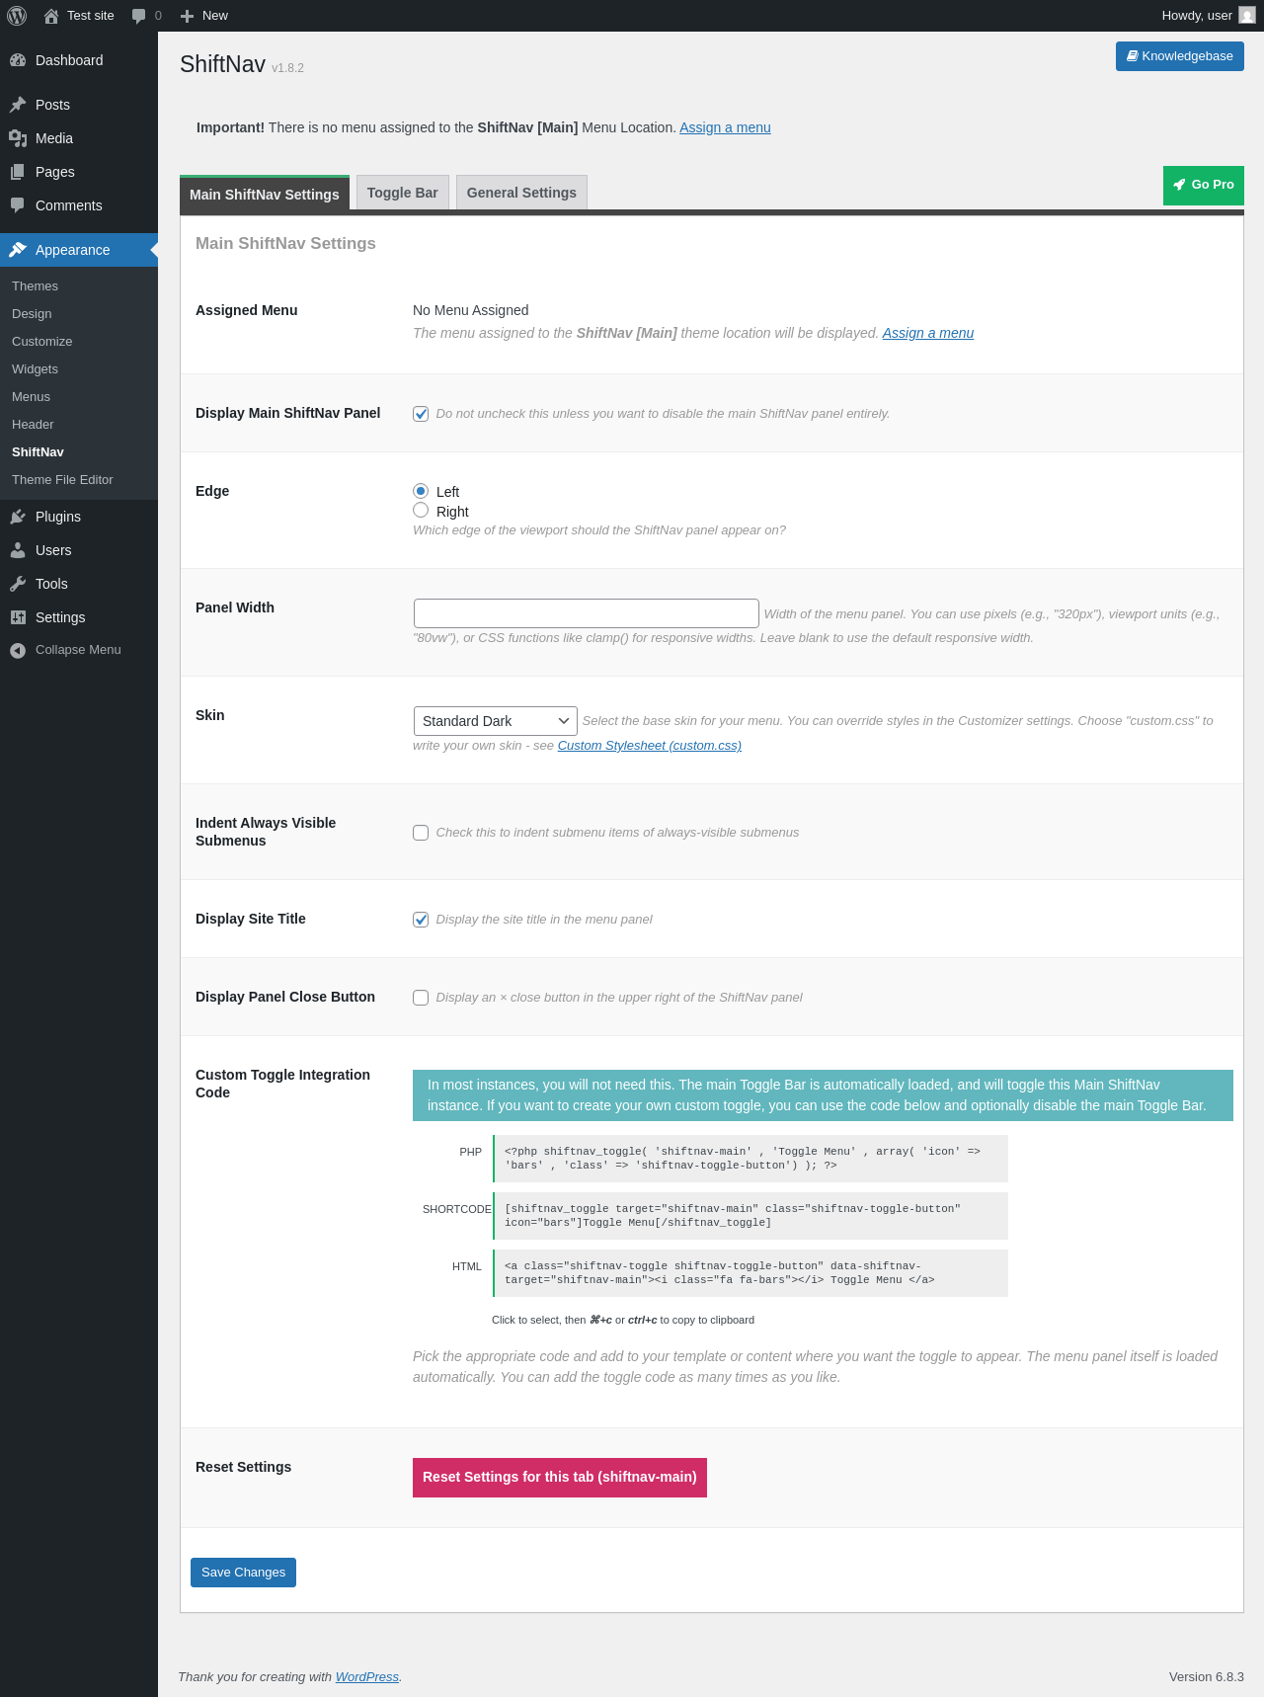
Task: Click the user avatar icon
Action: pyautogui.click(x=1247, y=16)
